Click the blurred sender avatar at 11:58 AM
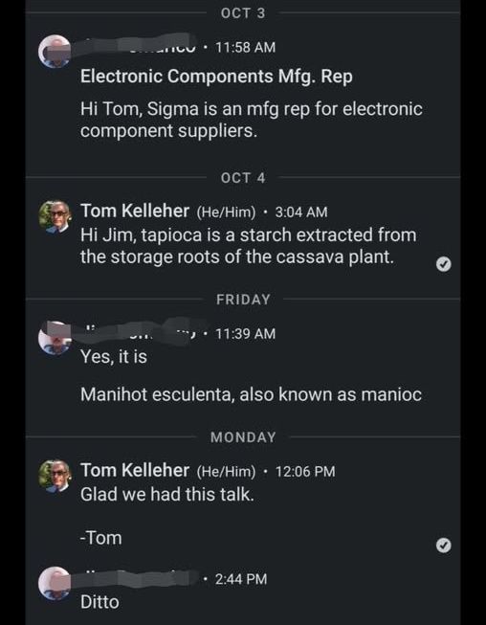This screenshot has width=486, height=625. [55, 51]
